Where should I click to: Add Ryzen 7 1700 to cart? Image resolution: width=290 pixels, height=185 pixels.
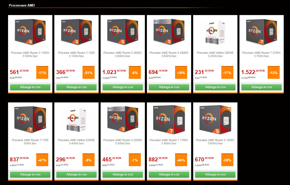(30, 174)
